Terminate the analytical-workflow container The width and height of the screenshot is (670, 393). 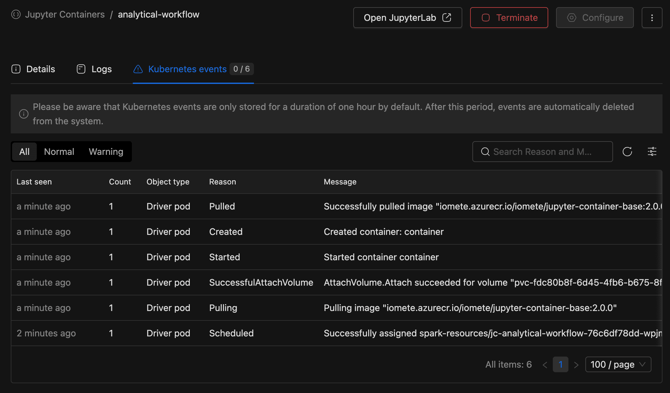pos(509,18)
